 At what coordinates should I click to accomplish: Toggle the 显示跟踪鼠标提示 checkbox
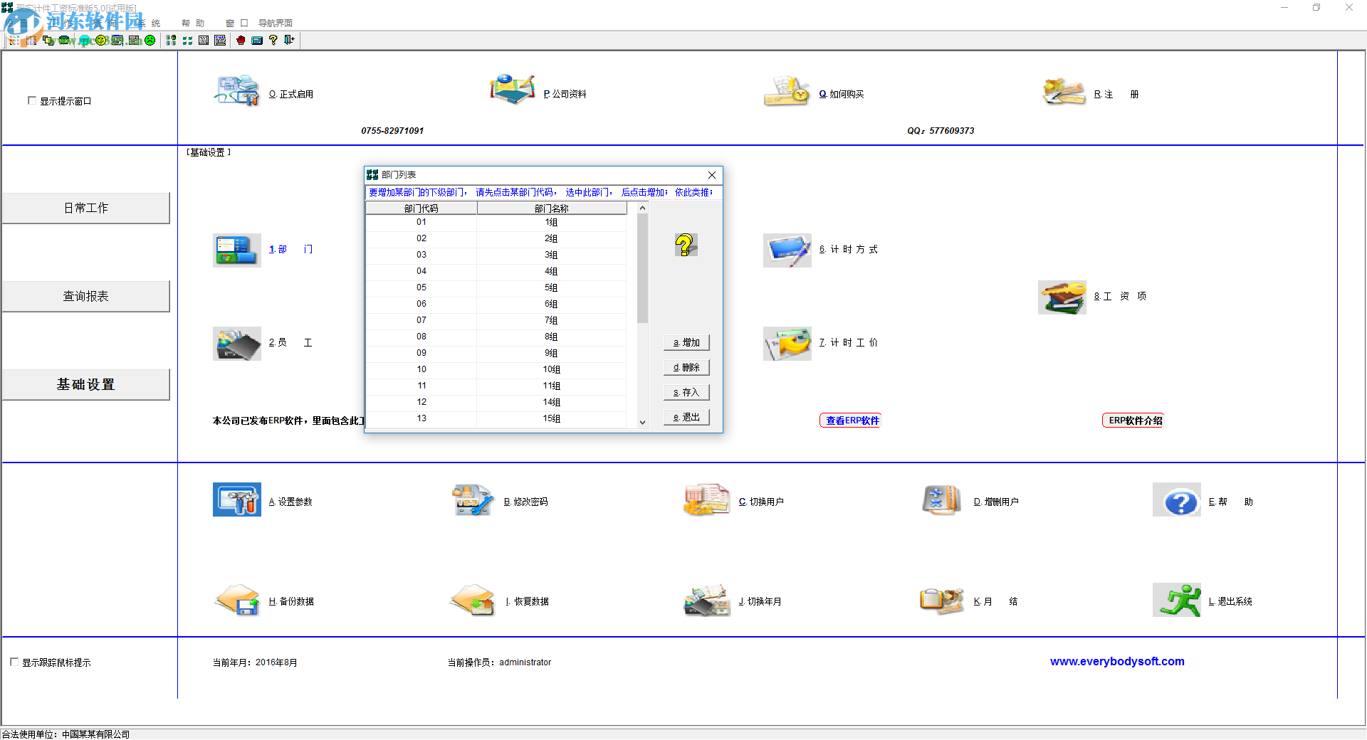click(x=14, y=662)
